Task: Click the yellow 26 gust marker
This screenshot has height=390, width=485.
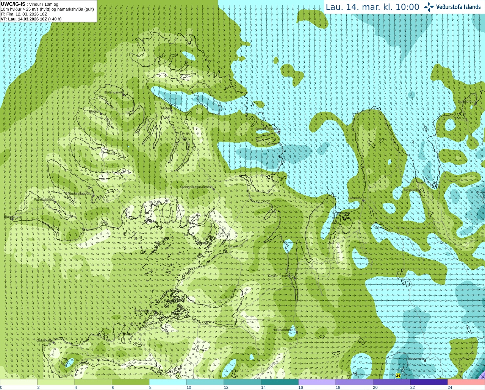Action: [x=398, y=376]
